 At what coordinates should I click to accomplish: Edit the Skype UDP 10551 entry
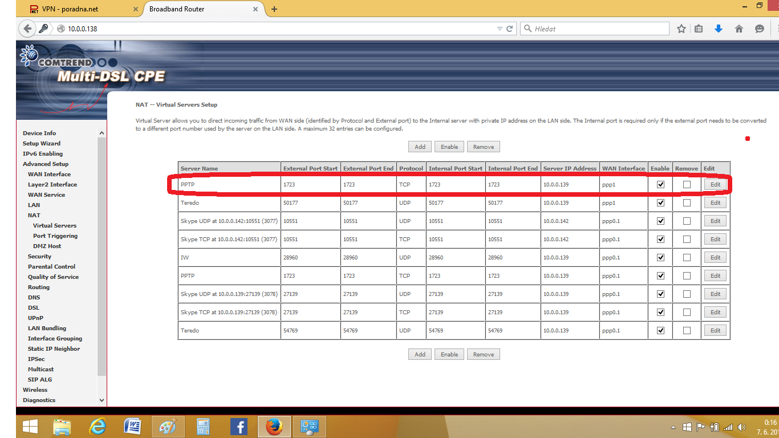(715, 221)
